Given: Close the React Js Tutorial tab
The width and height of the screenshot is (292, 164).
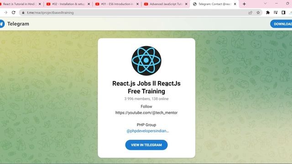Looking at the screenshot, I should [x=40, y=4].
